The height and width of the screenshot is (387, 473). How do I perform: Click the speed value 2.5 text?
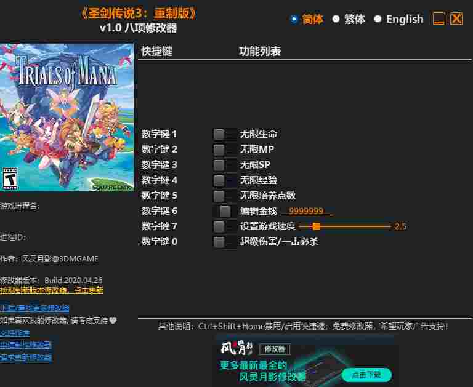click(400, 226)
